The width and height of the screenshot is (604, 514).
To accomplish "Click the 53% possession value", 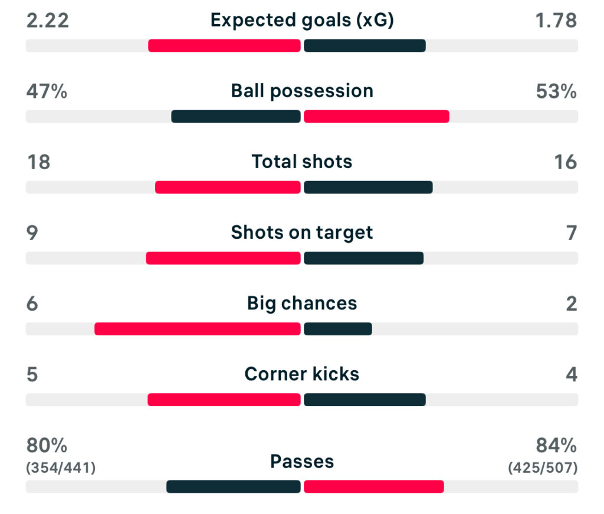I will pos(556,91).
